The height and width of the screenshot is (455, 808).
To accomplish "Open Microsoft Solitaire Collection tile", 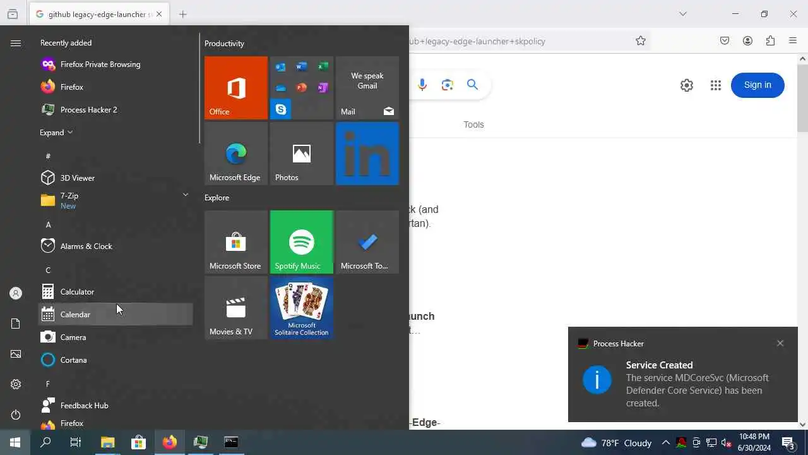I will pyautogui.click(x=302, y=308).
